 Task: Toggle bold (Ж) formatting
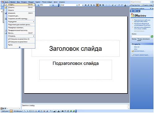[x=86, y=5]
